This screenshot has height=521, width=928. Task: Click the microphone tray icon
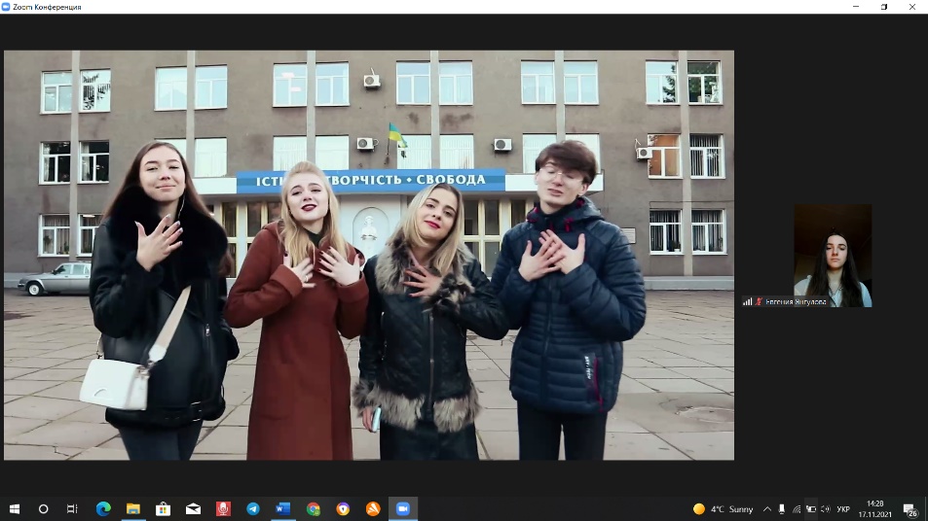(782, 508)
